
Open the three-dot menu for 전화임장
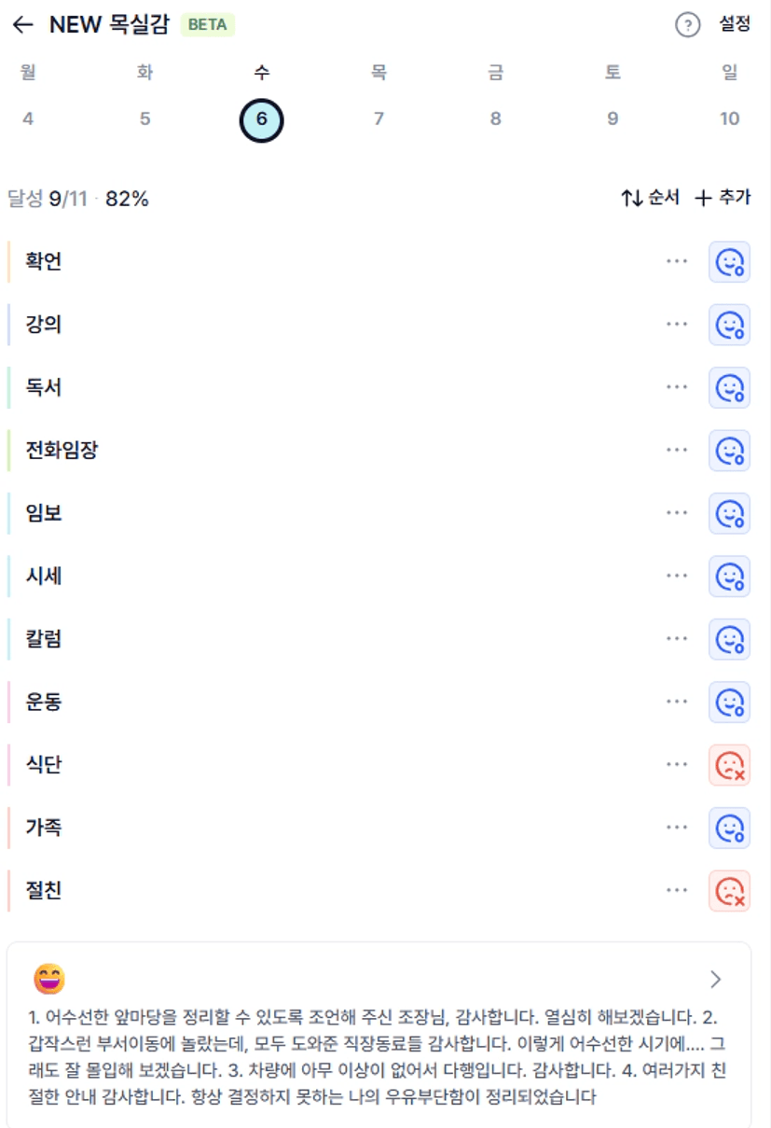coord(677,451)
